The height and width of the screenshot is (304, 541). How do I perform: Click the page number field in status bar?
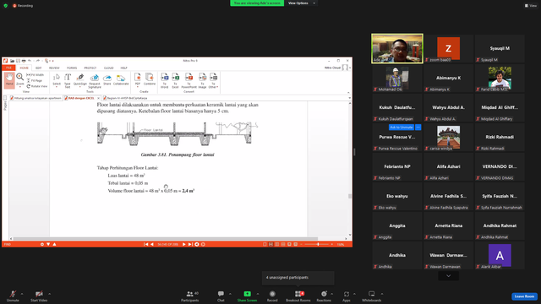pyautogui.click(x=167, y=244)
